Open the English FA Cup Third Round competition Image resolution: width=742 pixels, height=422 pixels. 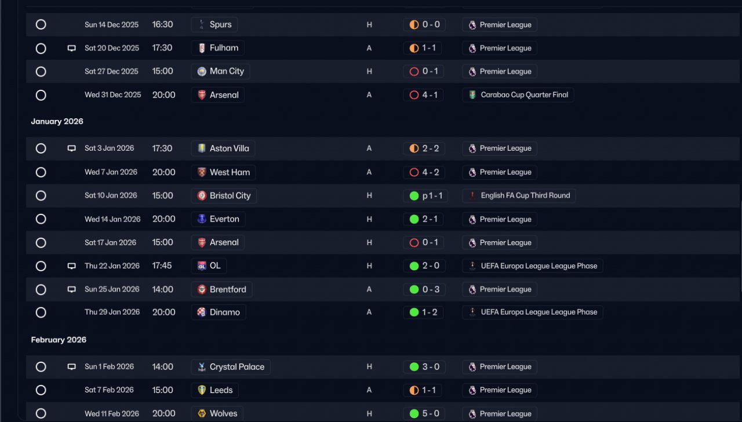(x=519, y=196)
